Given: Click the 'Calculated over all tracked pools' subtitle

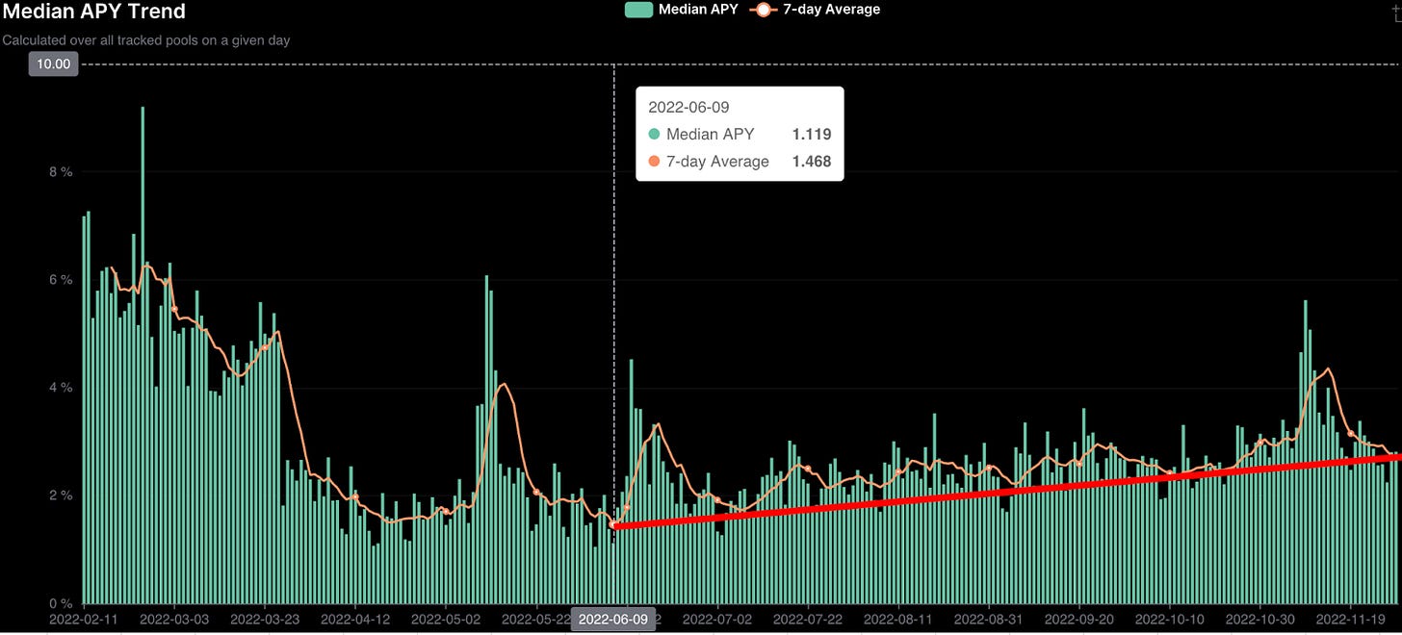Looking at the screenshot, I should tap(146, 40).
